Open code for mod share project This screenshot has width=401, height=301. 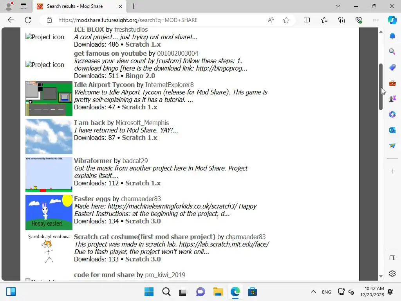[104, 275]
